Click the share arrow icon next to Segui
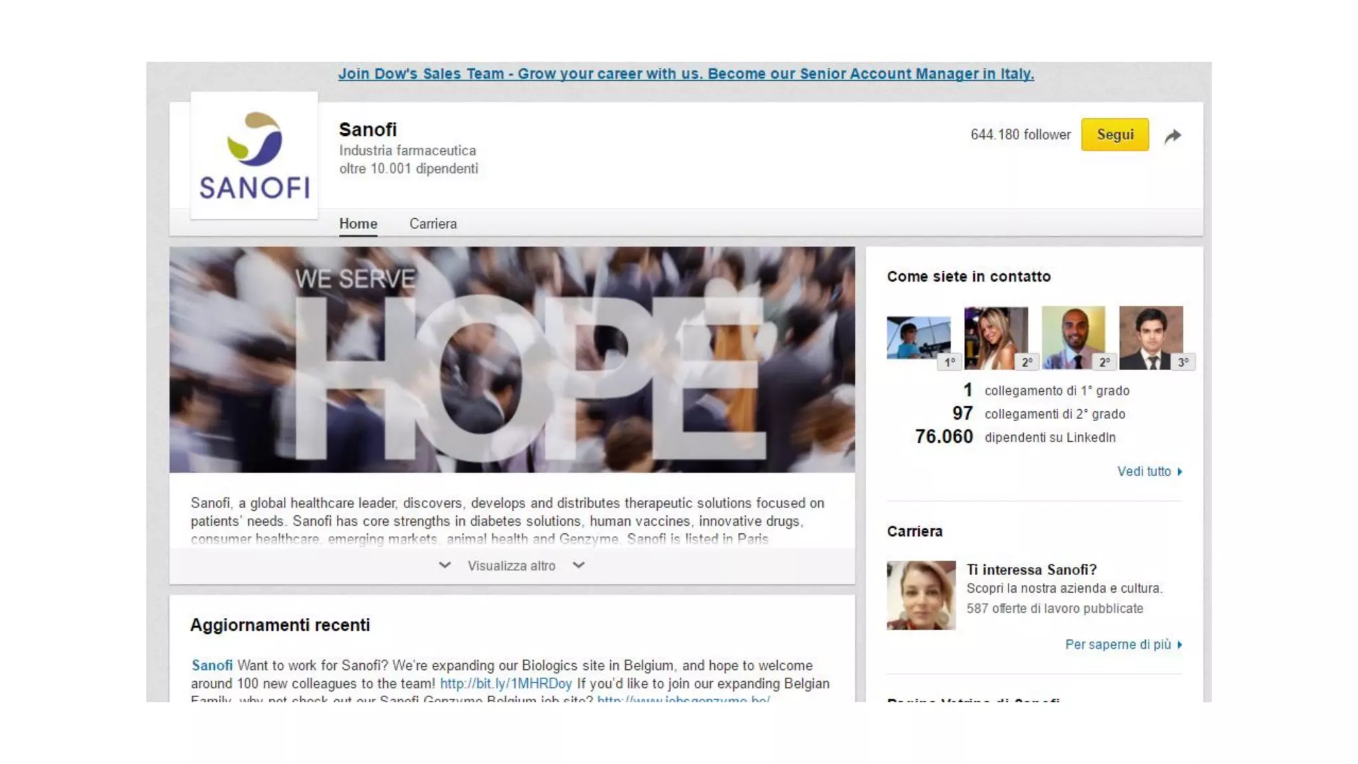 tap(1173, 136)
